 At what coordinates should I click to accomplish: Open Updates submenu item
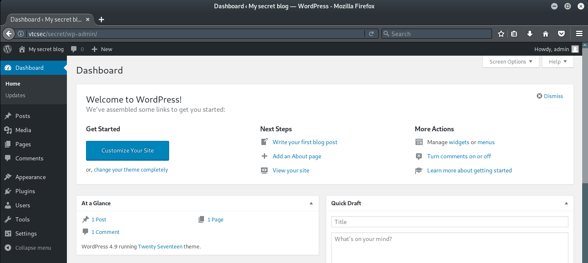click(15, 95)
